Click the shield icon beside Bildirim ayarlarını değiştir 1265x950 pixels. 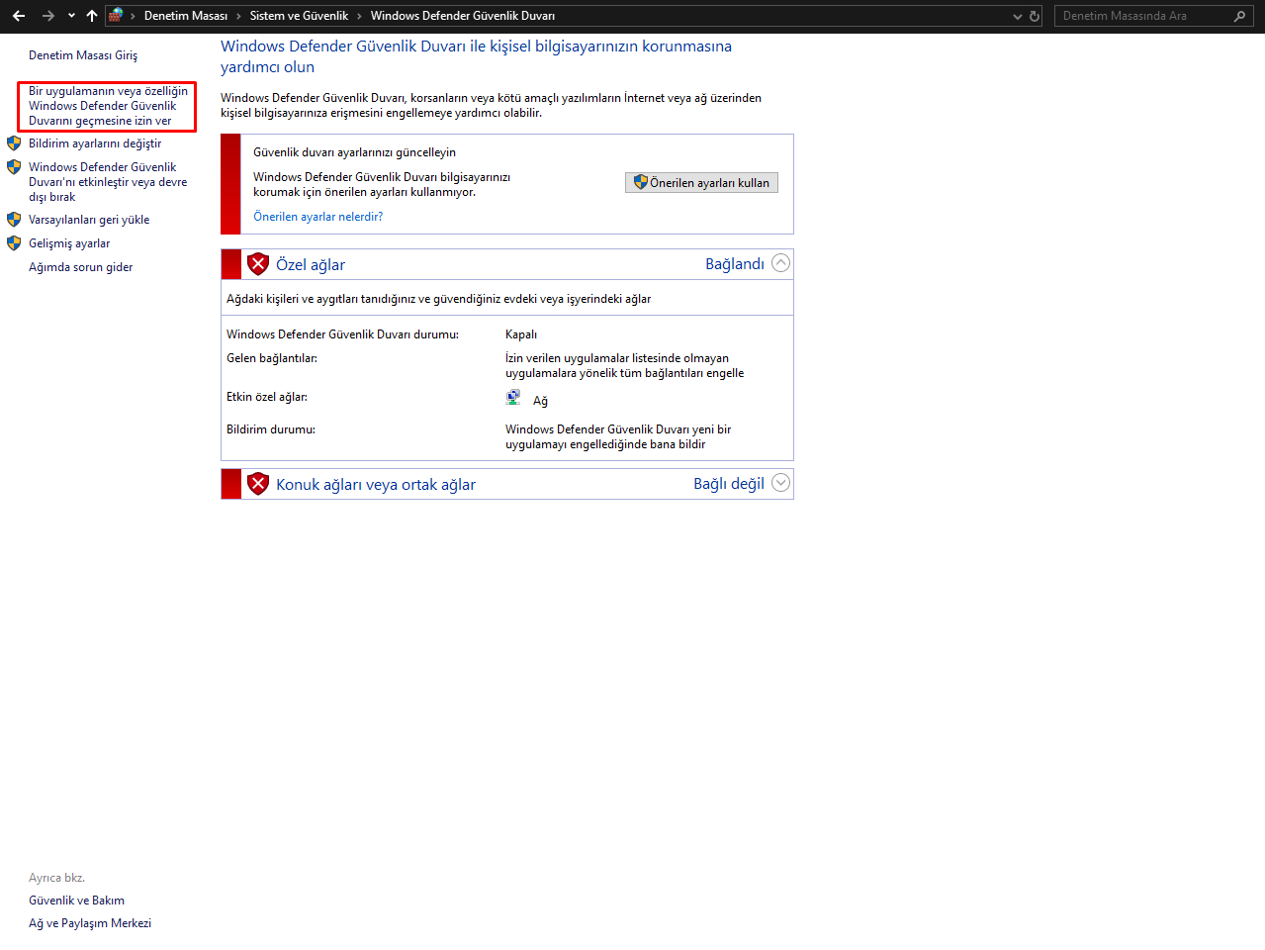coord(14,142)
